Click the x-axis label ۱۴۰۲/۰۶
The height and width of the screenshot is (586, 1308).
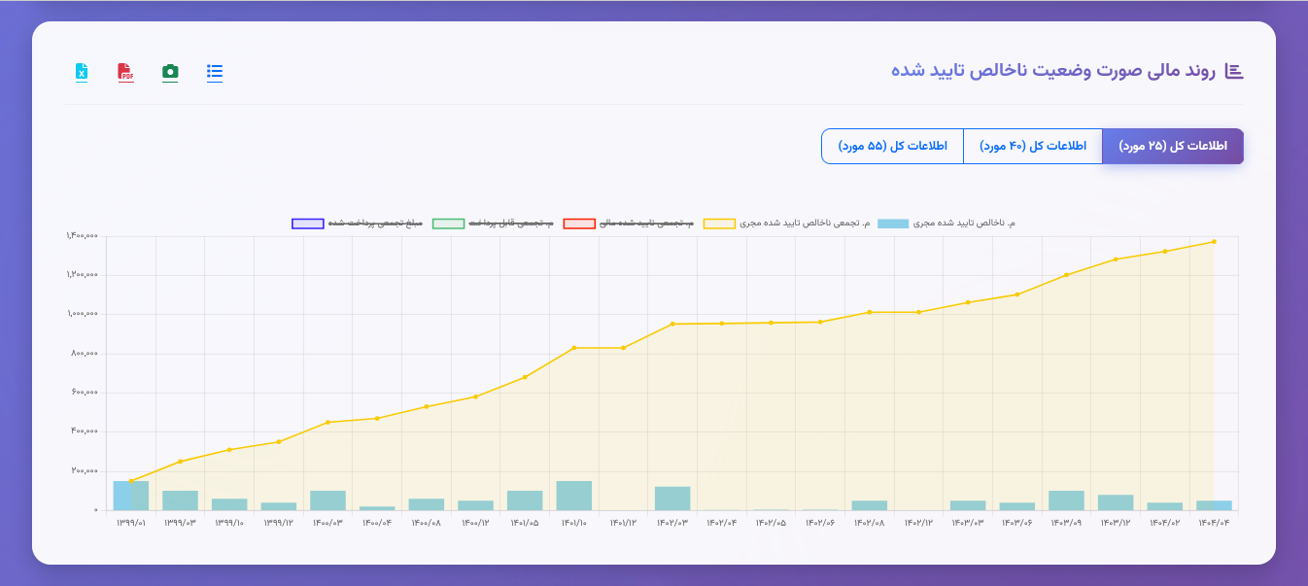pos(820,523)
